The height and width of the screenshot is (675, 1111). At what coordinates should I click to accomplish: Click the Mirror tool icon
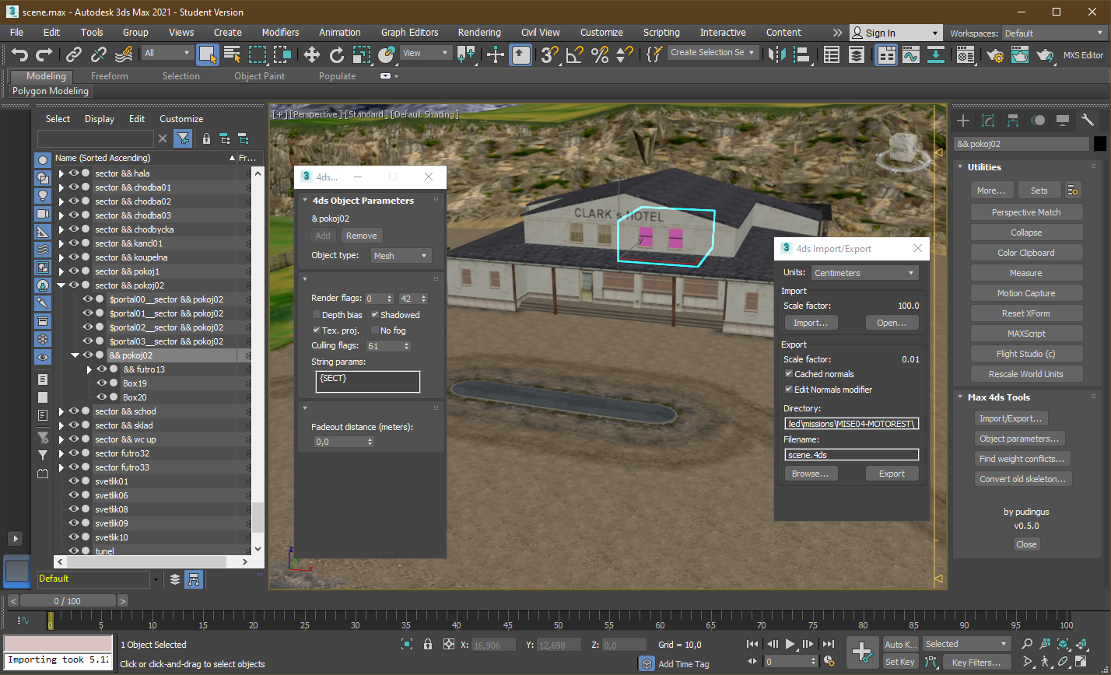pyautogui.click(x=776, y=54)
